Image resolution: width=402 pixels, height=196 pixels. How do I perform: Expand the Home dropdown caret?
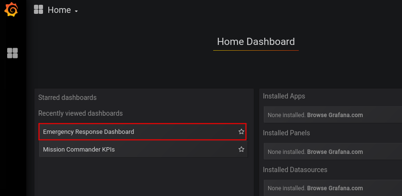[x=76, y=11]
